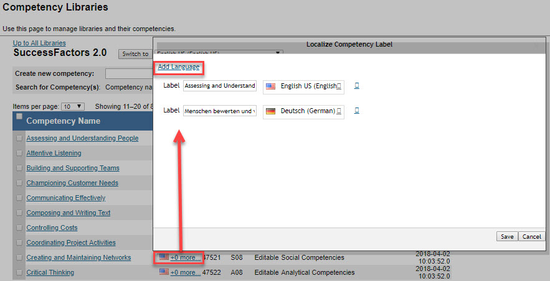Open Building and Supporting Teams competency
Screen dimensions: 550x281
click(x=73, y=168)
